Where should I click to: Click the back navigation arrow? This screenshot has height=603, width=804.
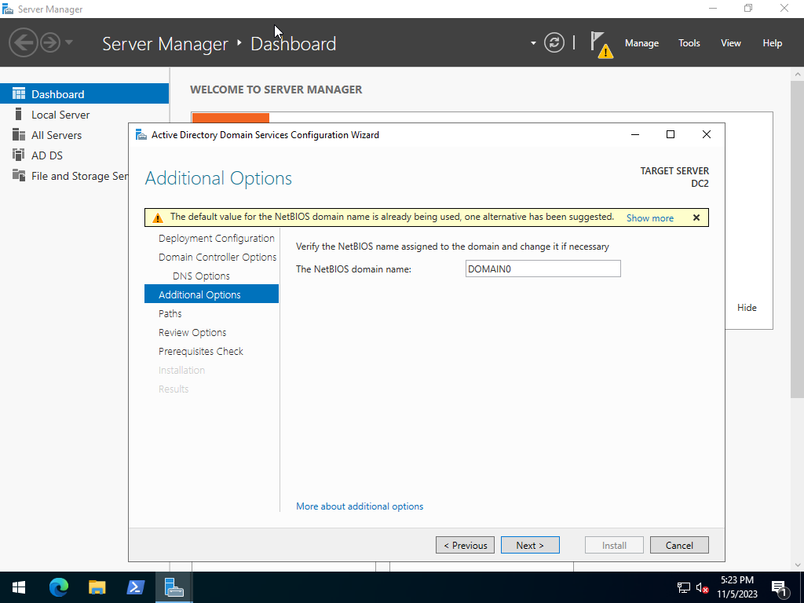(x=24, y=42)
